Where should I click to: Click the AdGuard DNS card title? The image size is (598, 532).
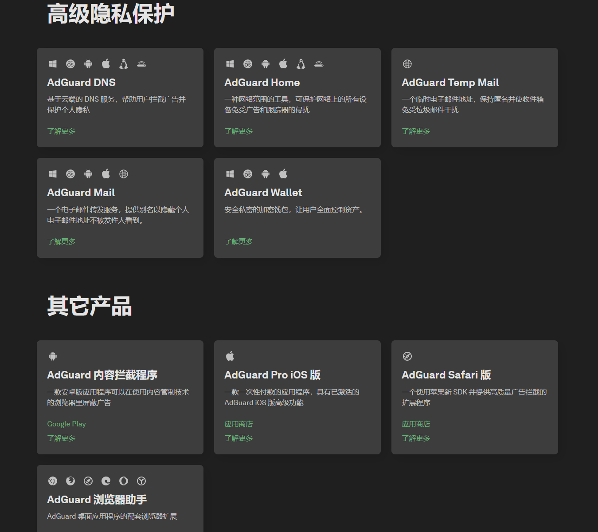click(82, 83)
